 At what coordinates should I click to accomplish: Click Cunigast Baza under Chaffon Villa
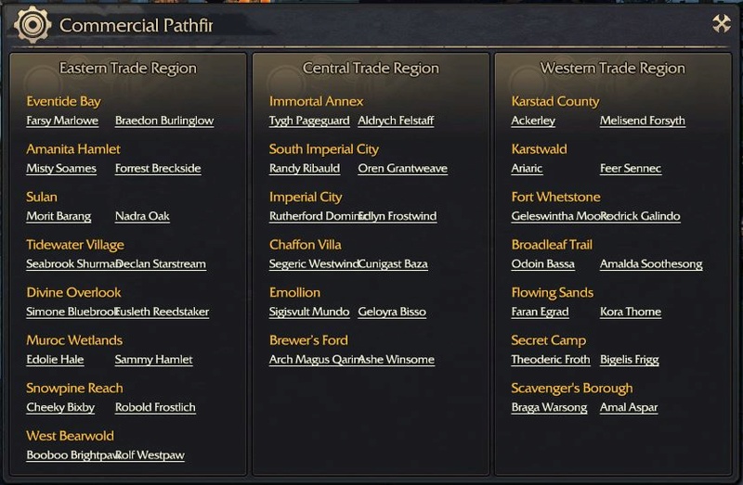tap(393, 264)
